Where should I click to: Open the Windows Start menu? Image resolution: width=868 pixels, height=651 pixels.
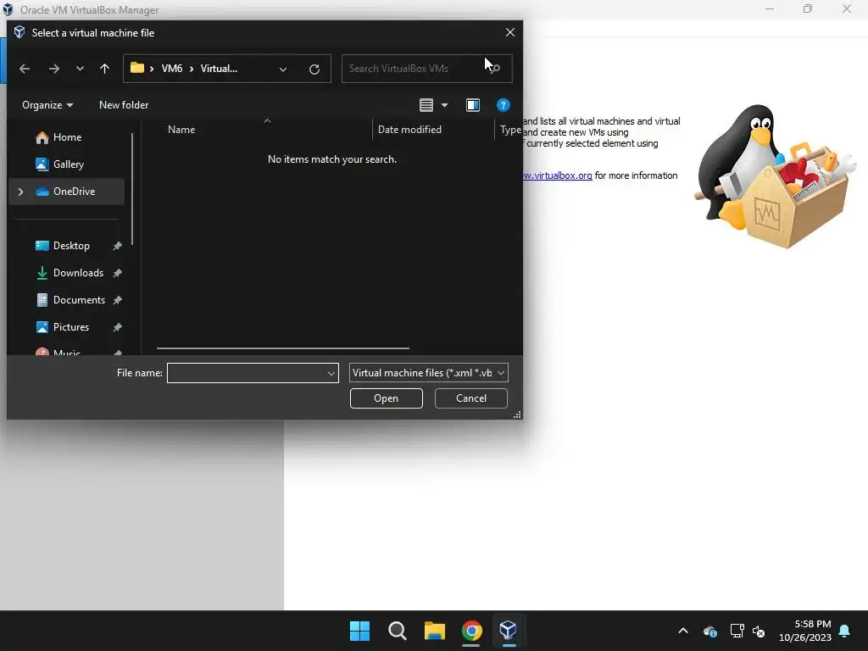359,631
